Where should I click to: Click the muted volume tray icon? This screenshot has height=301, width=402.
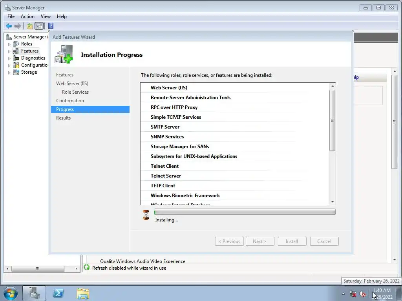pos(362,294)
